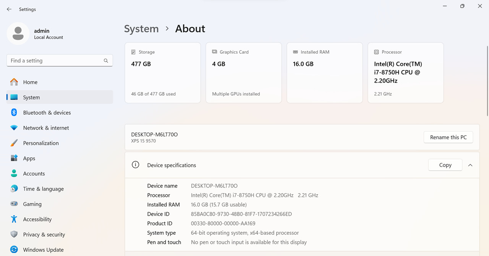This screenshot has height=256, width=489.
Task: Click the search magnifier in Find a setting
Action: pyautogui.click(x=106, y=61)
